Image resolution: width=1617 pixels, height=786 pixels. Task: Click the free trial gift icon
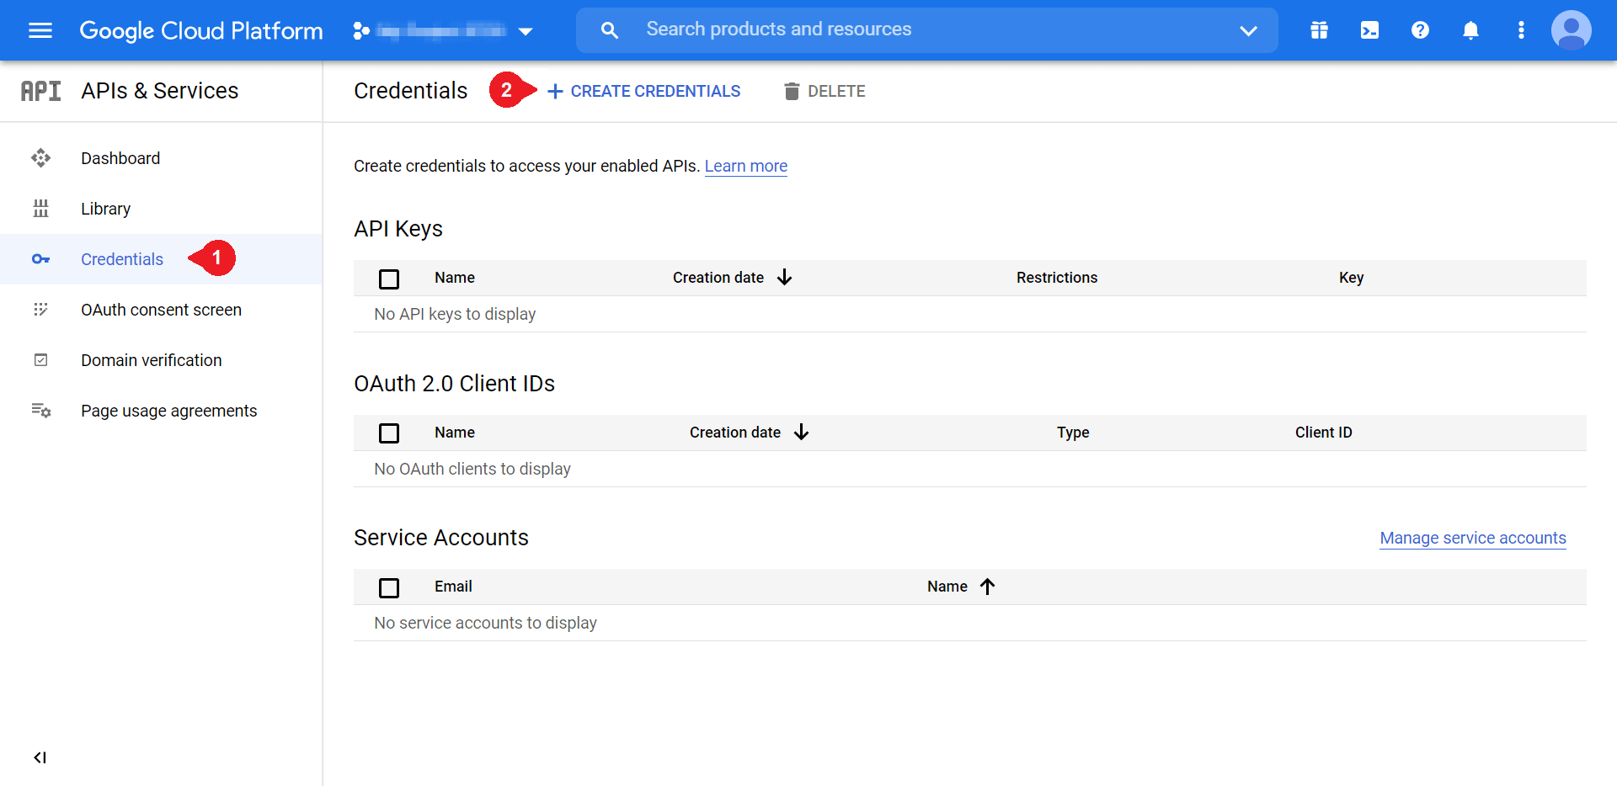tap(1319, 29)
